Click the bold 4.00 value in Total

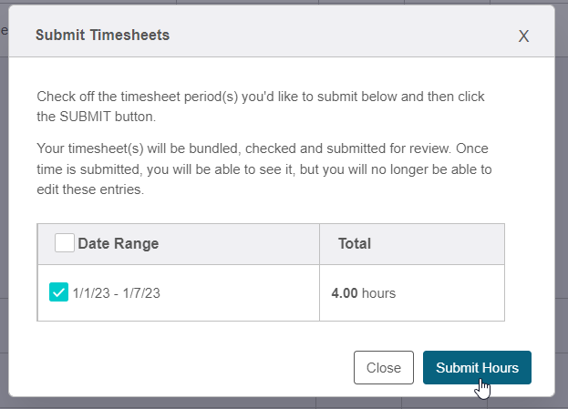pos(345,293)
